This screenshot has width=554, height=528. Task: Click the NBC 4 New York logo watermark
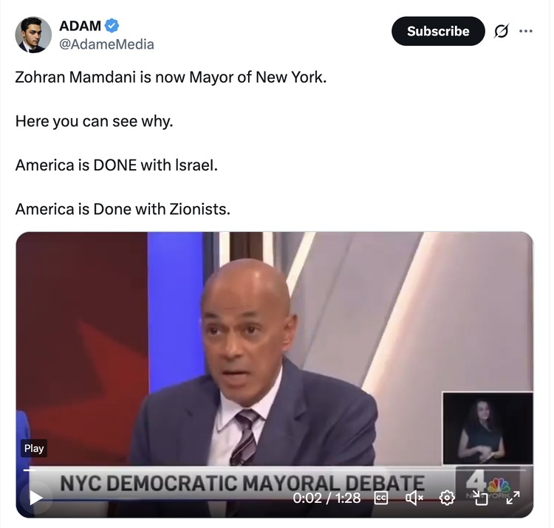coord(488,486)
